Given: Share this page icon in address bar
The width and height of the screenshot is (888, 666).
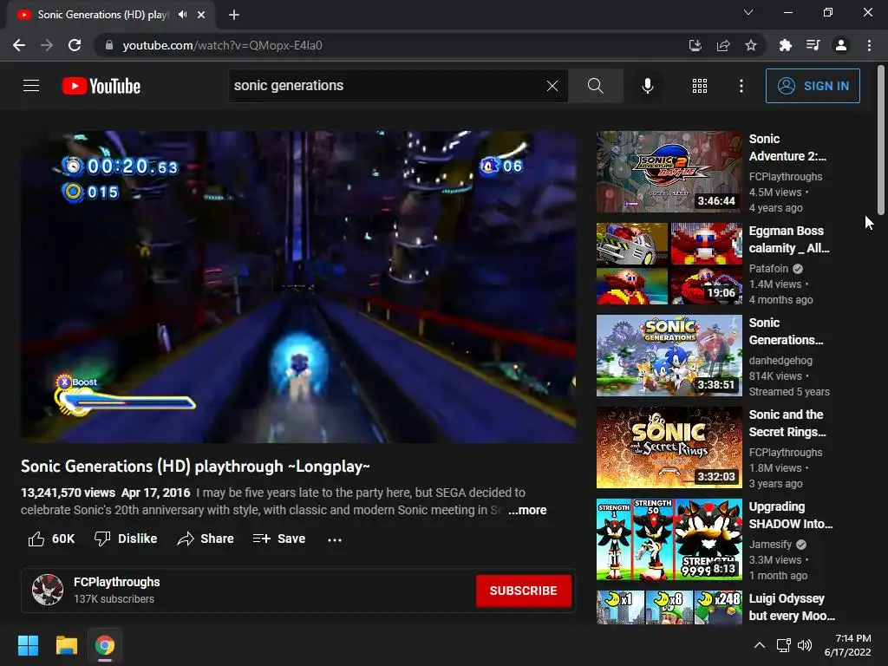Looking at the screenshot, I should point(723,45).
